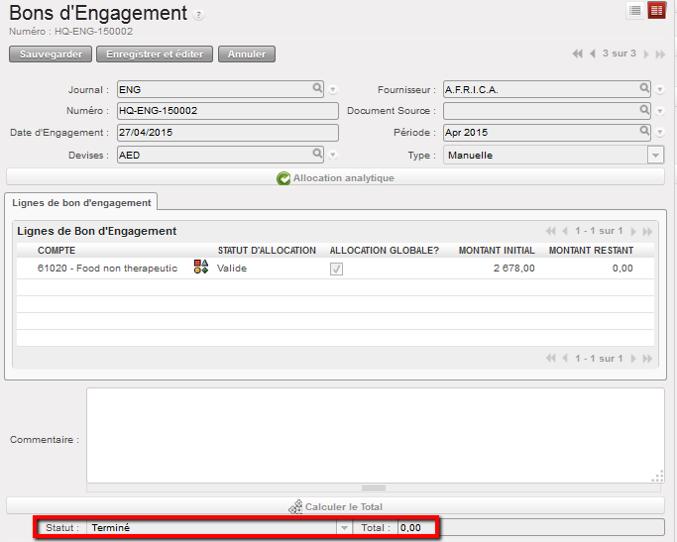Search Période field magnifier icon

click(644, 132)
